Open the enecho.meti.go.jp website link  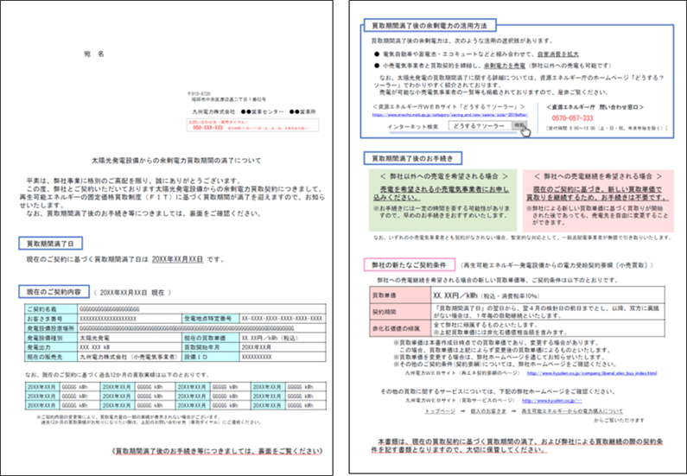pos(450,115)
